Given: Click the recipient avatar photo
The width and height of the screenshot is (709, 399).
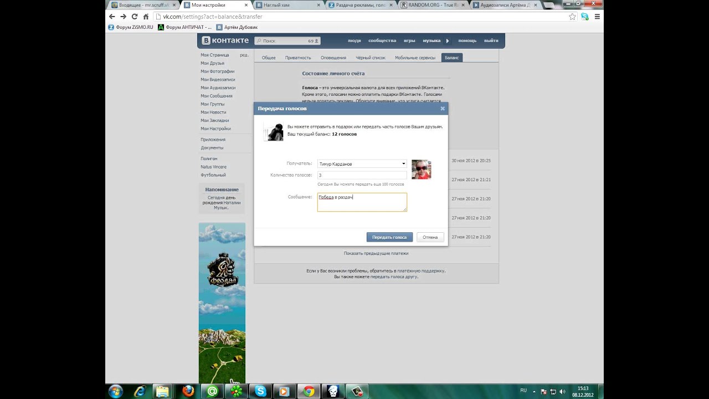Looking at the screenshot, I should pos(421,170).
